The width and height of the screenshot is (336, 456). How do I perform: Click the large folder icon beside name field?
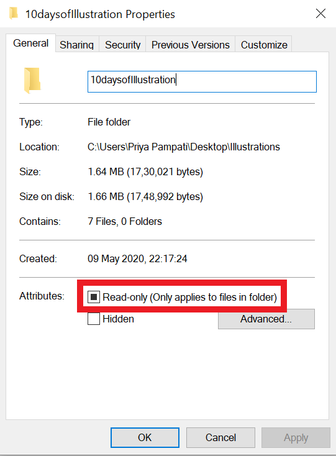(32, 81)
